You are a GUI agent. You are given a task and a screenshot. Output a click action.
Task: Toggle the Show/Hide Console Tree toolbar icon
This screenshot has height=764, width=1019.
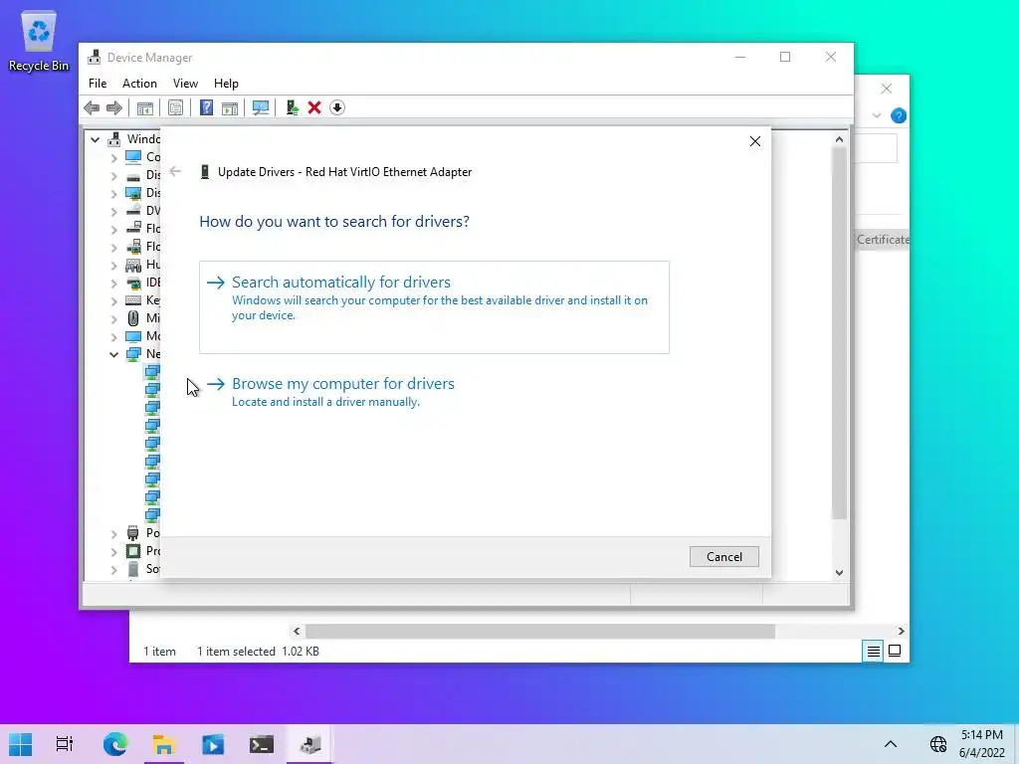pos(145,107)
